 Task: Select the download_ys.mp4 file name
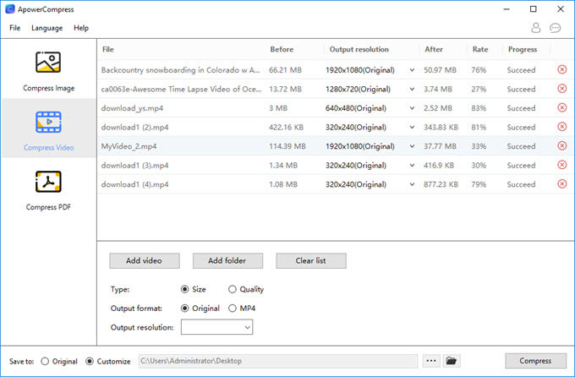pos(132,108)
